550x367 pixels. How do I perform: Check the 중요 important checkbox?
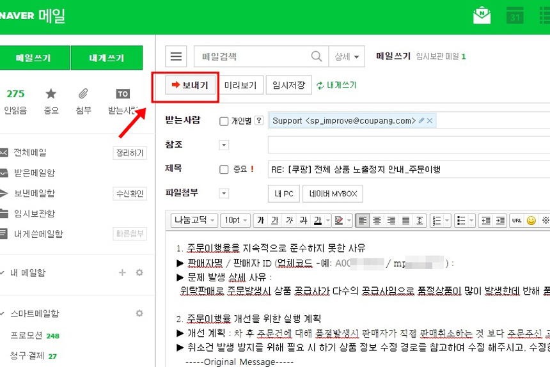coord(224,169)
